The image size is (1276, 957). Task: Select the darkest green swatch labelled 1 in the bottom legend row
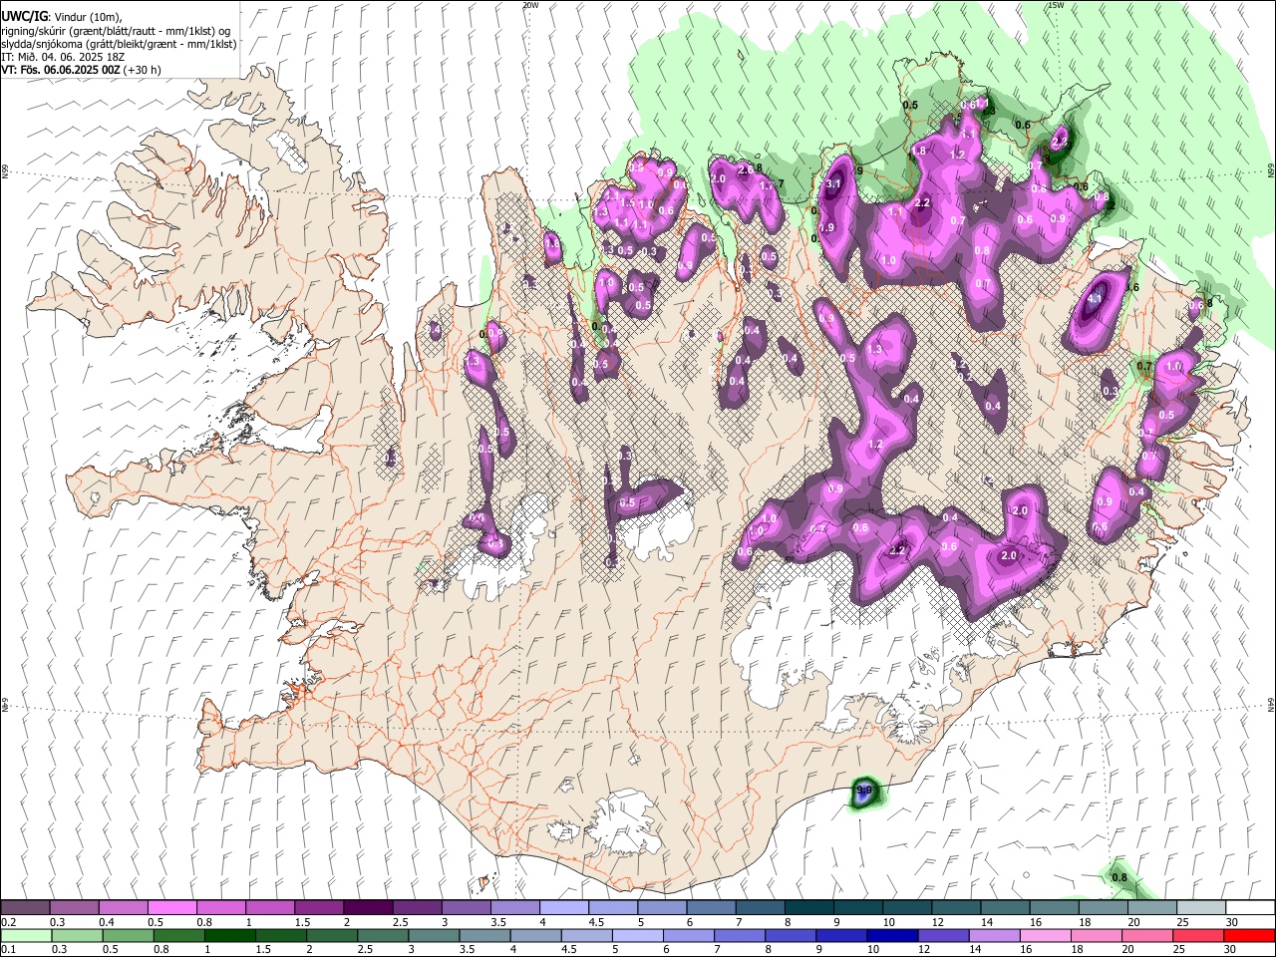(x=229, y=935)
